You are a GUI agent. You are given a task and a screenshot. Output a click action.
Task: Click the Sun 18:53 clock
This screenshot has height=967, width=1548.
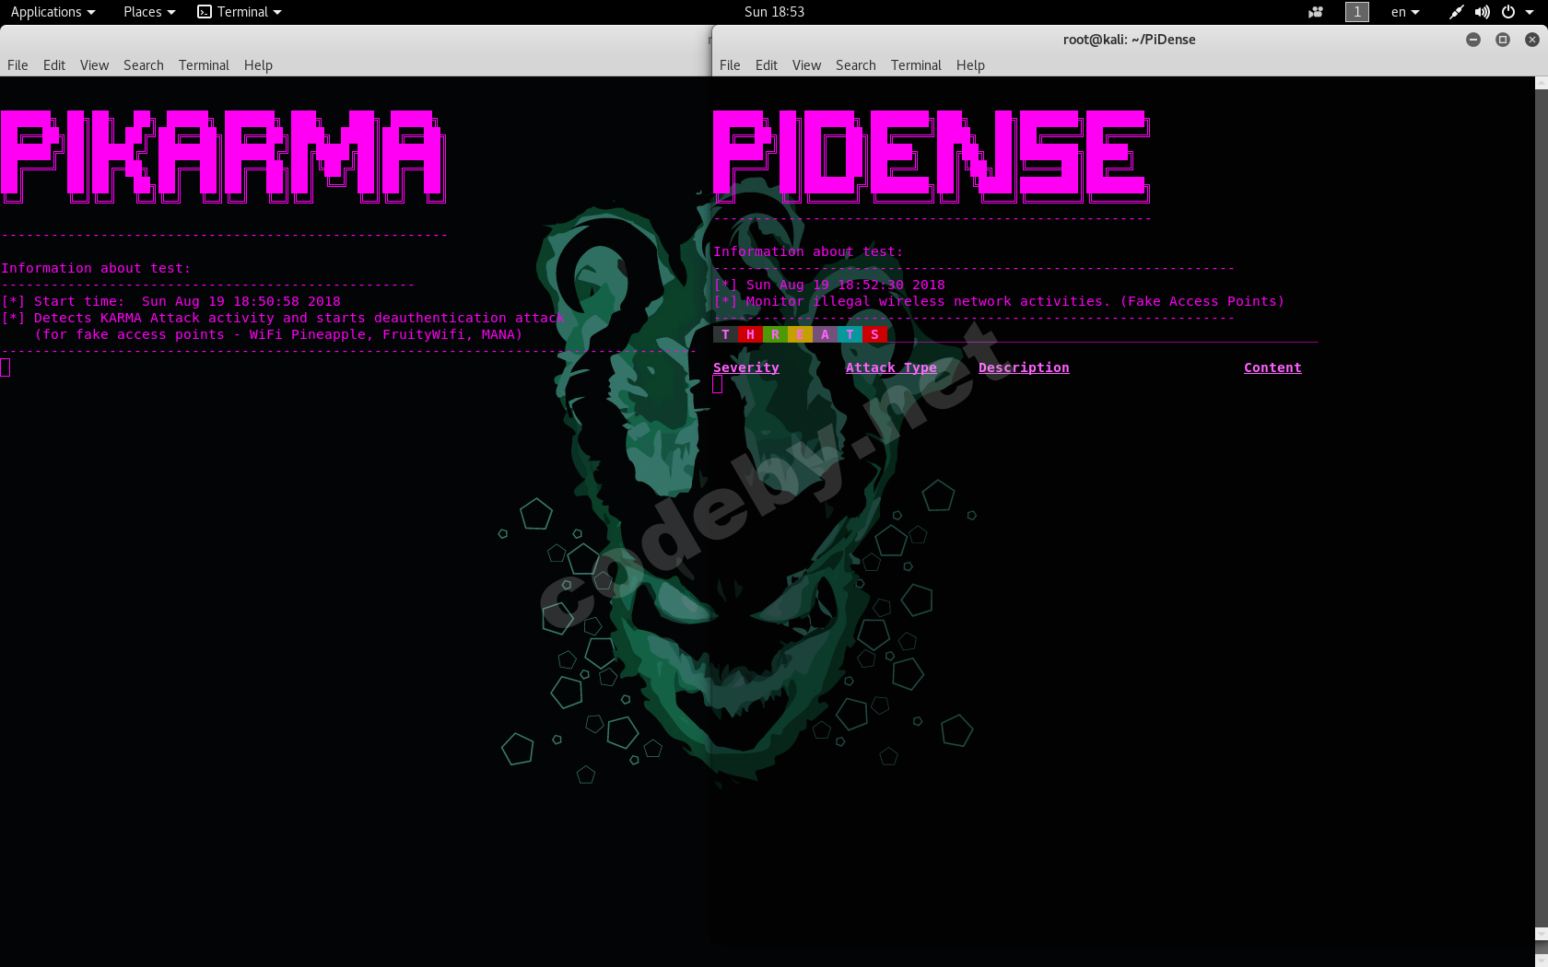click(x=774, y=12)
